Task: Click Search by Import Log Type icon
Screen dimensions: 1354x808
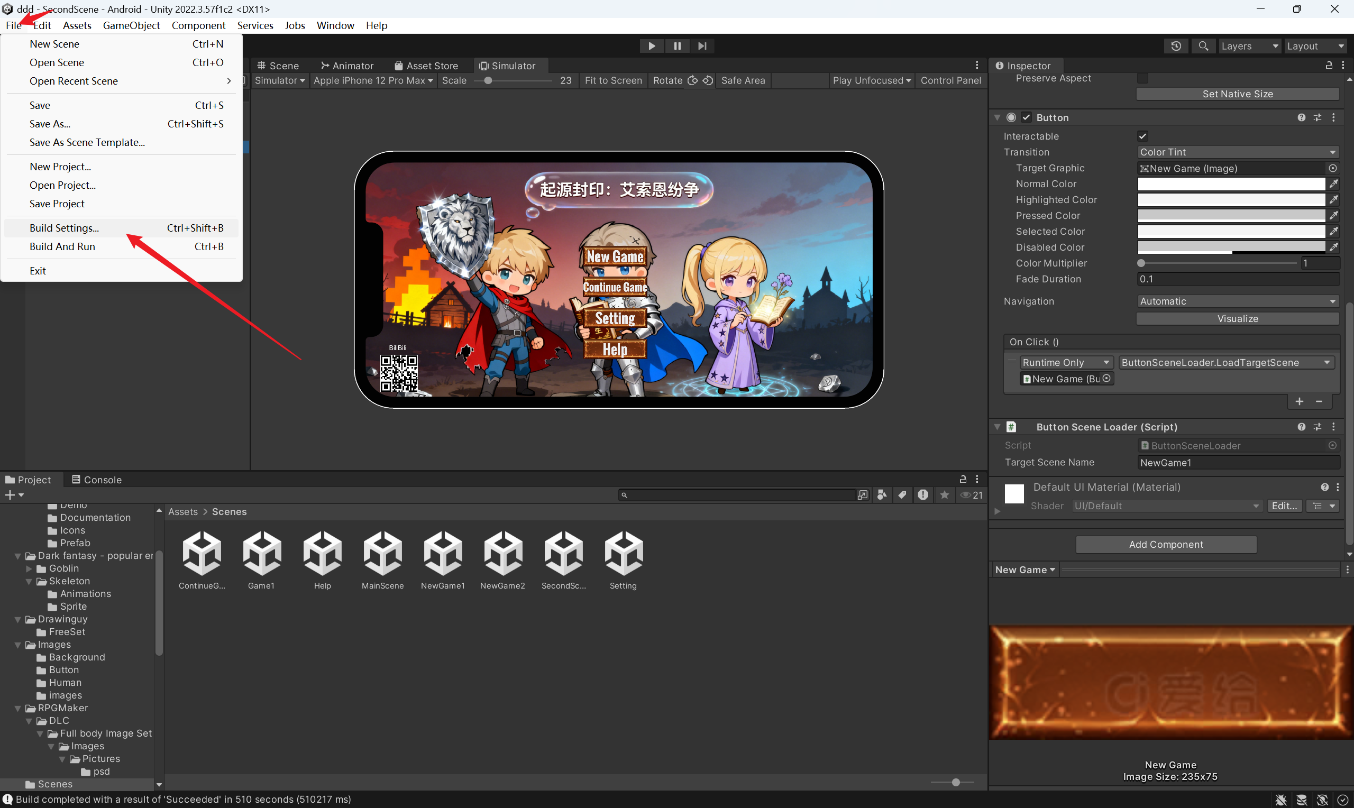Action: pos(923,494)
